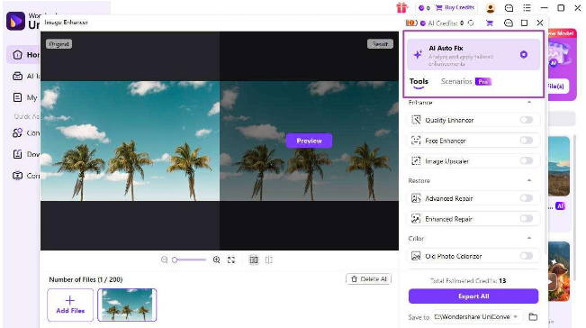Screen dimensions: 586x328
Task: Open the dog photo thumbnail in main window
Action: [559, 271]
